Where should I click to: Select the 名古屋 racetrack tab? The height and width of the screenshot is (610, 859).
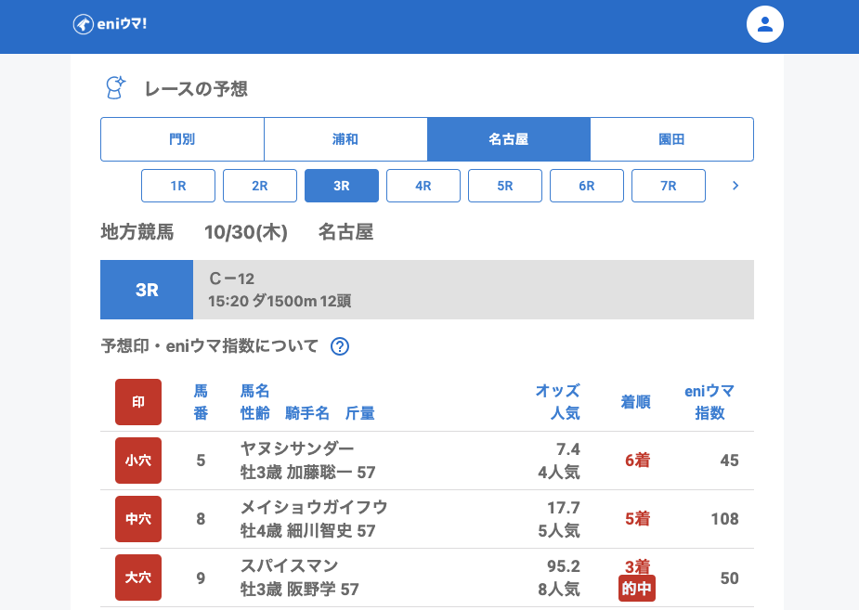[509, 139]
